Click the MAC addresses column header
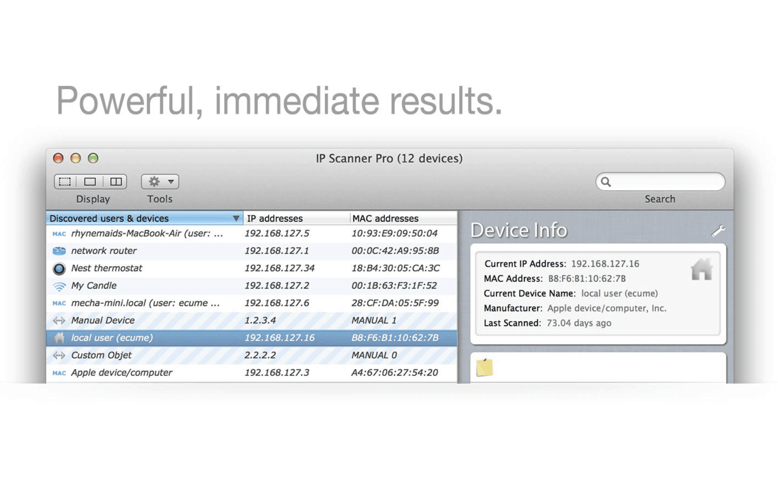The height and width of the screenshot is (485, 778). [x=403, y=218]
